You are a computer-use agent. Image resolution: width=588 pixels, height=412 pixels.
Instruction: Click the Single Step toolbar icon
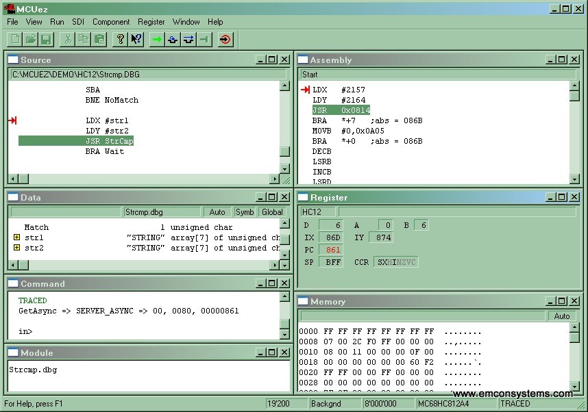(173, 40)
